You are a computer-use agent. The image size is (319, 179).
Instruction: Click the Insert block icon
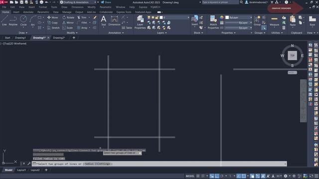tap(195, 20)
